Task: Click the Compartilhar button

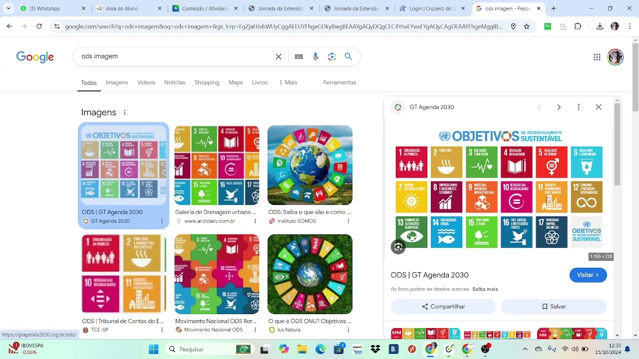Action: tap(443, 307)
